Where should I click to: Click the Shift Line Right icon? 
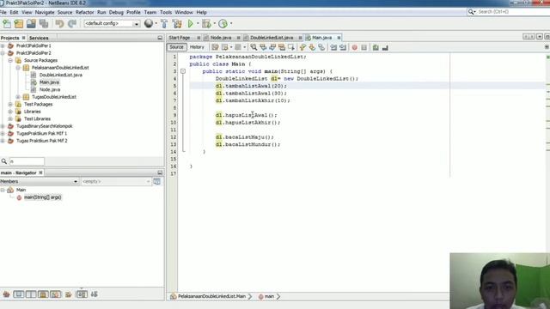click(343, 47)
